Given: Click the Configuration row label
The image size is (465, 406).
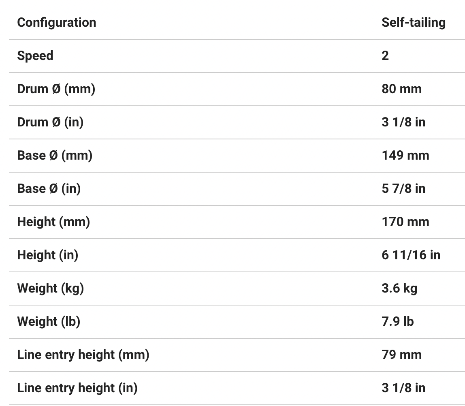Looking at the screenshot, I should pyautogui.click(x=57, y=22).
